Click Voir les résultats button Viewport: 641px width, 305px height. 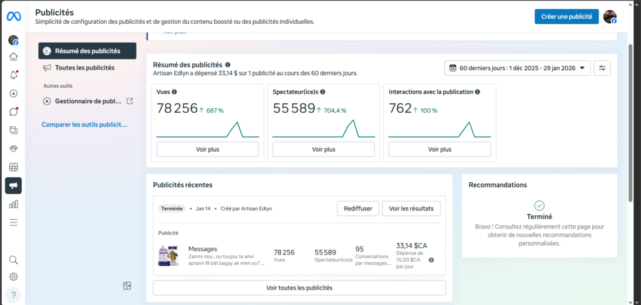coord(411,209)
